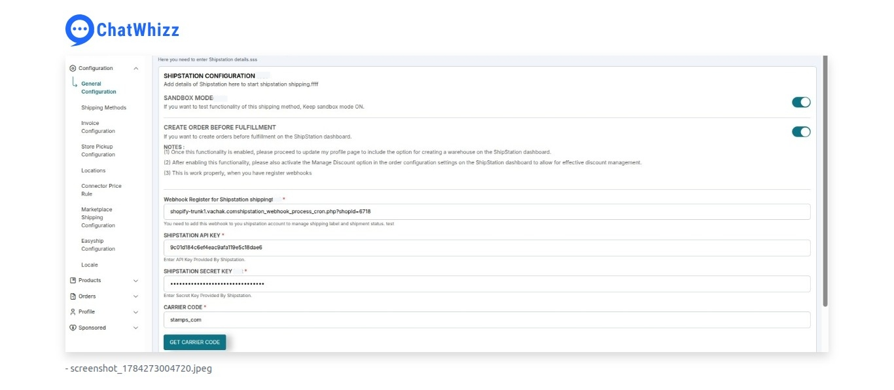The width and height of the screenshot is (894, 390).
Task: Click the NOTES : label
Action: [174, 147]
